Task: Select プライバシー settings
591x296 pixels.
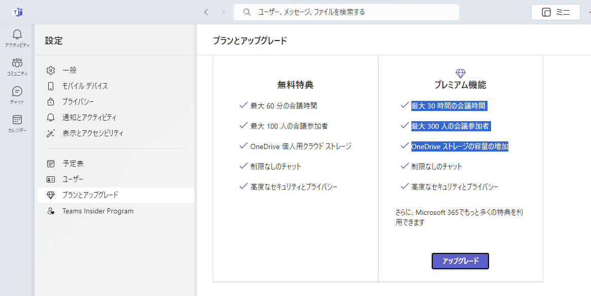Action: 116,102
